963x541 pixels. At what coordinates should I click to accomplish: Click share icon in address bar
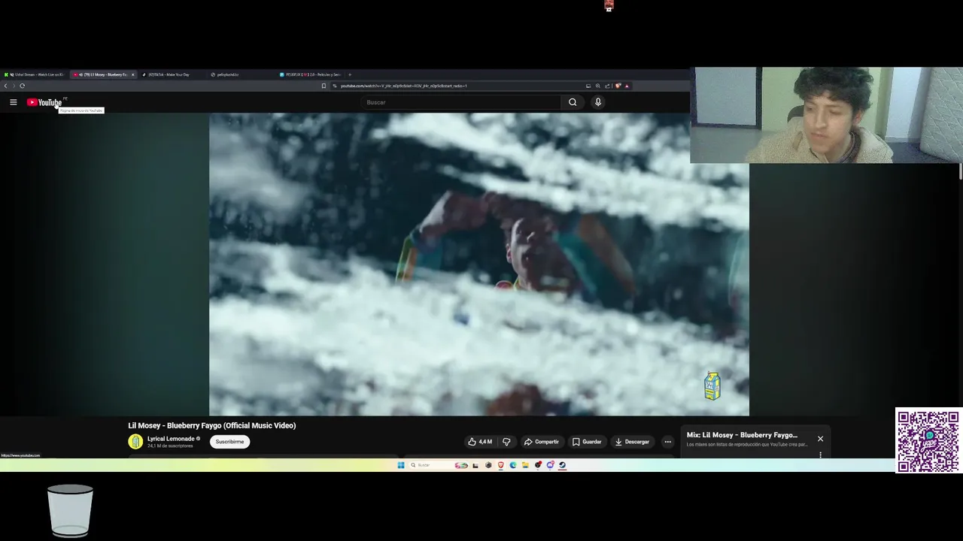pos(607,86)
